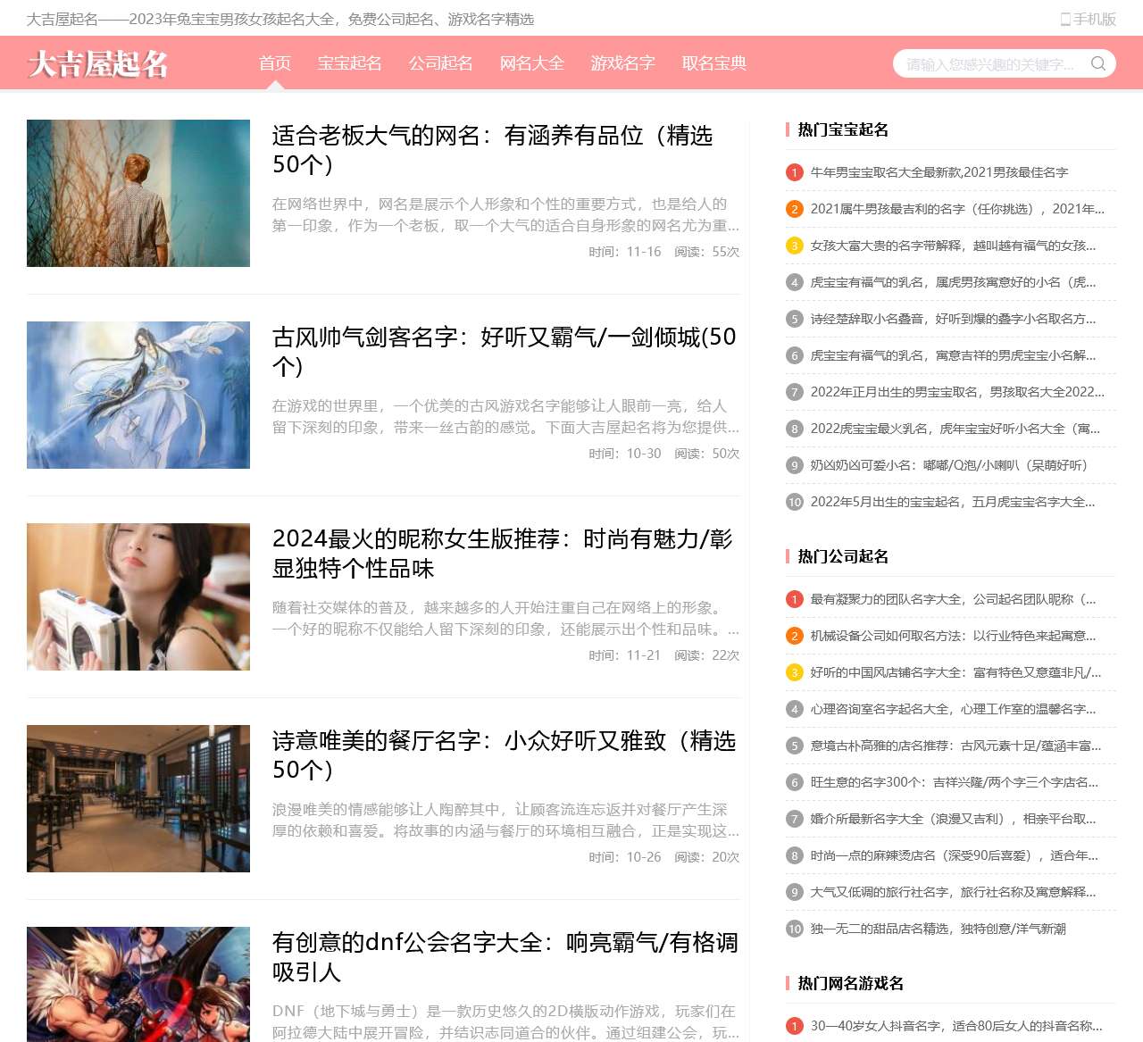
Task: Open the 手机版 mobile version link
Action: coord(1088,19)
